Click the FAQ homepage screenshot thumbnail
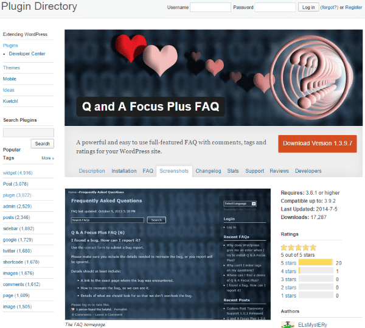The image size is (365, 328). tap(168, 254)
